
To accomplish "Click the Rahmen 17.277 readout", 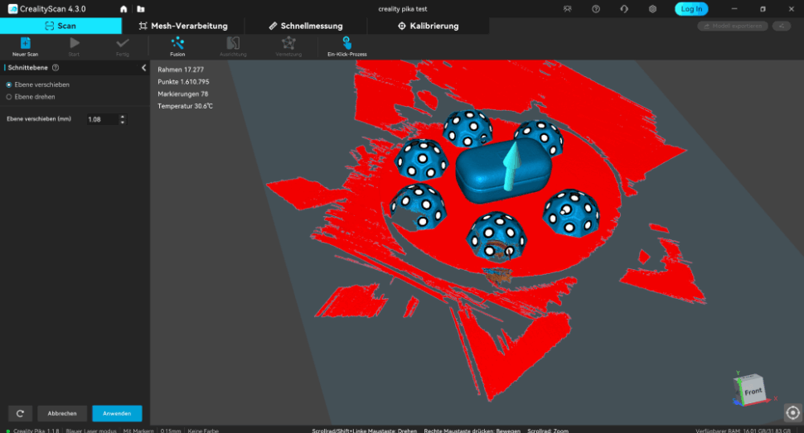I will 181,70.
